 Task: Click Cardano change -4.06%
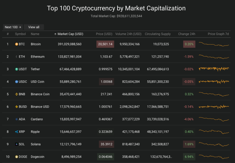click(189, 119)
